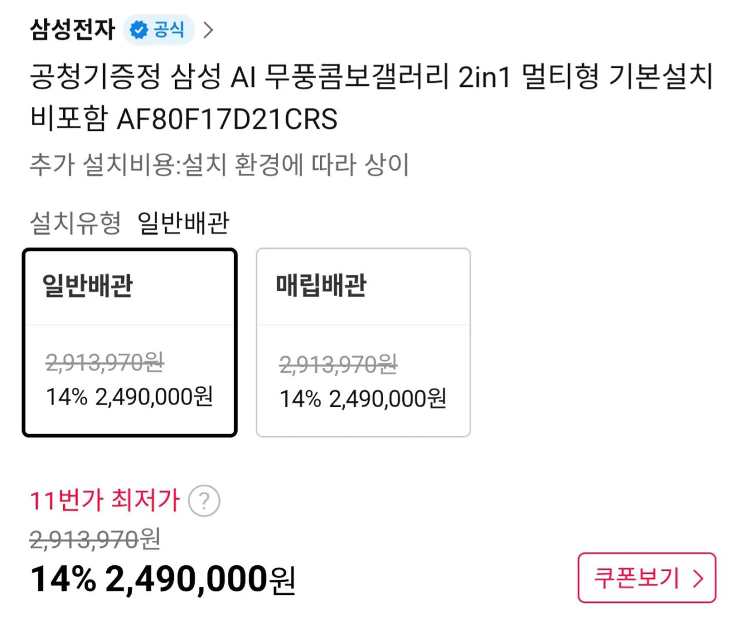Click the red chevron in the coupon button

coord(697,577)
